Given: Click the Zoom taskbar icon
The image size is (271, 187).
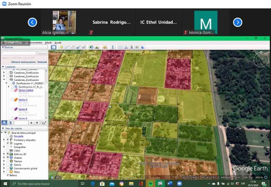Looking at the screenshot, I should pos(180,184).
